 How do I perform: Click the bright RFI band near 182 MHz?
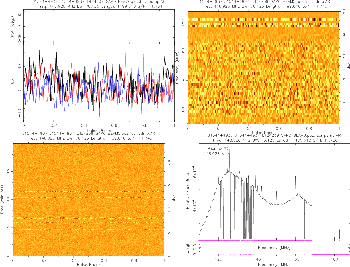(263, 19)
